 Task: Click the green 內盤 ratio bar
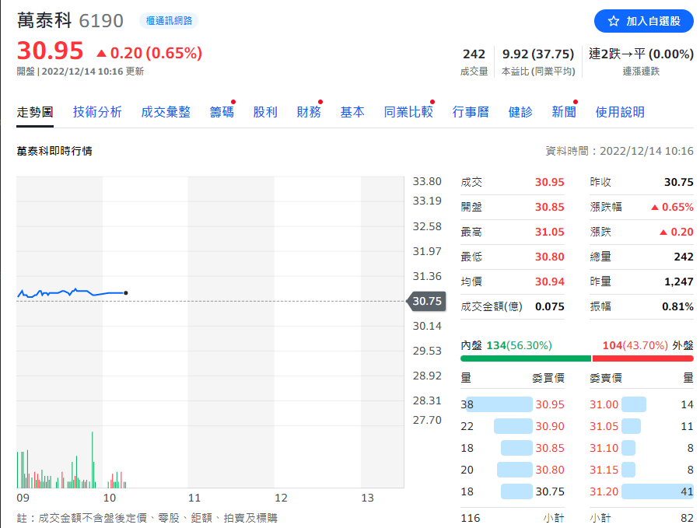(525, 358)
